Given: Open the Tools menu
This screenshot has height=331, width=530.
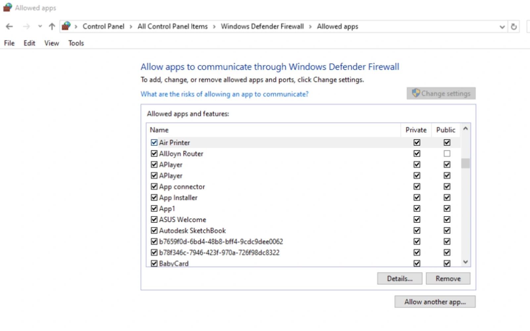Looking at the screenshot, I should (76, 43).
